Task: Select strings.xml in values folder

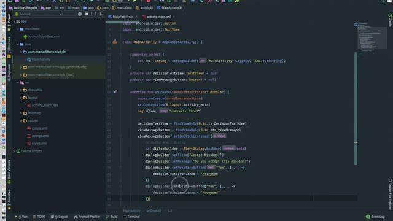Action: [x=40, y=136]
